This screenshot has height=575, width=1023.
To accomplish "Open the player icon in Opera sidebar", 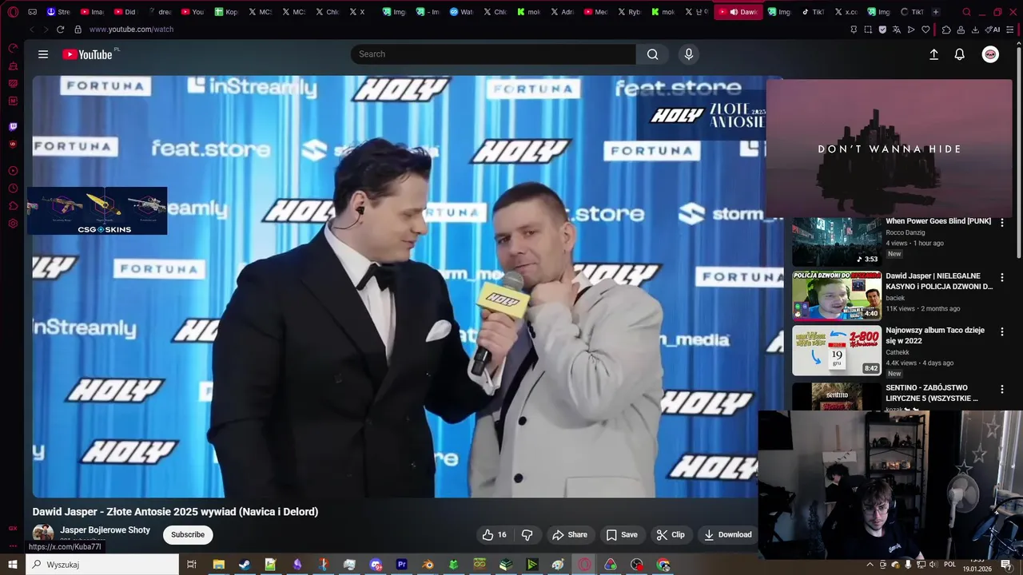I will [13, 171].
